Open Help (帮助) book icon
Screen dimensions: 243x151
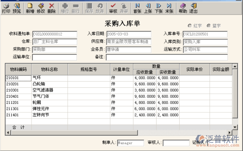pyautogui.click(x=183, y=8)
